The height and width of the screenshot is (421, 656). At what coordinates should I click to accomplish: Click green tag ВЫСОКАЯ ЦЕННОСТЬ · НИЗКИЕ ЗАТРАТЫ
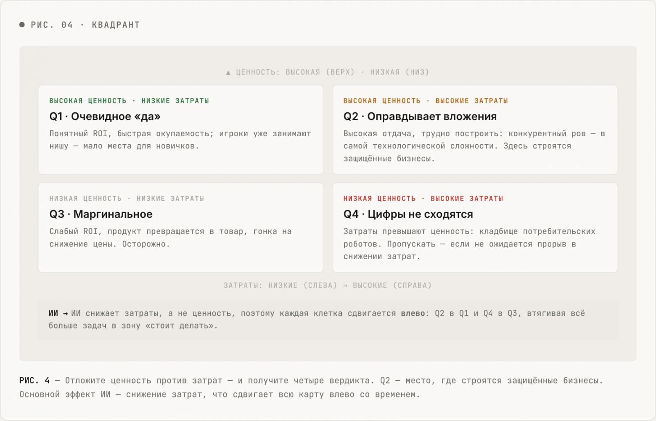[129, 101]
